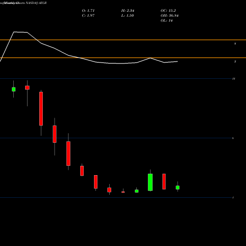Viewport: 246px width, 246px height.
Task: Click the '1' price axis label
Action: 233,197
